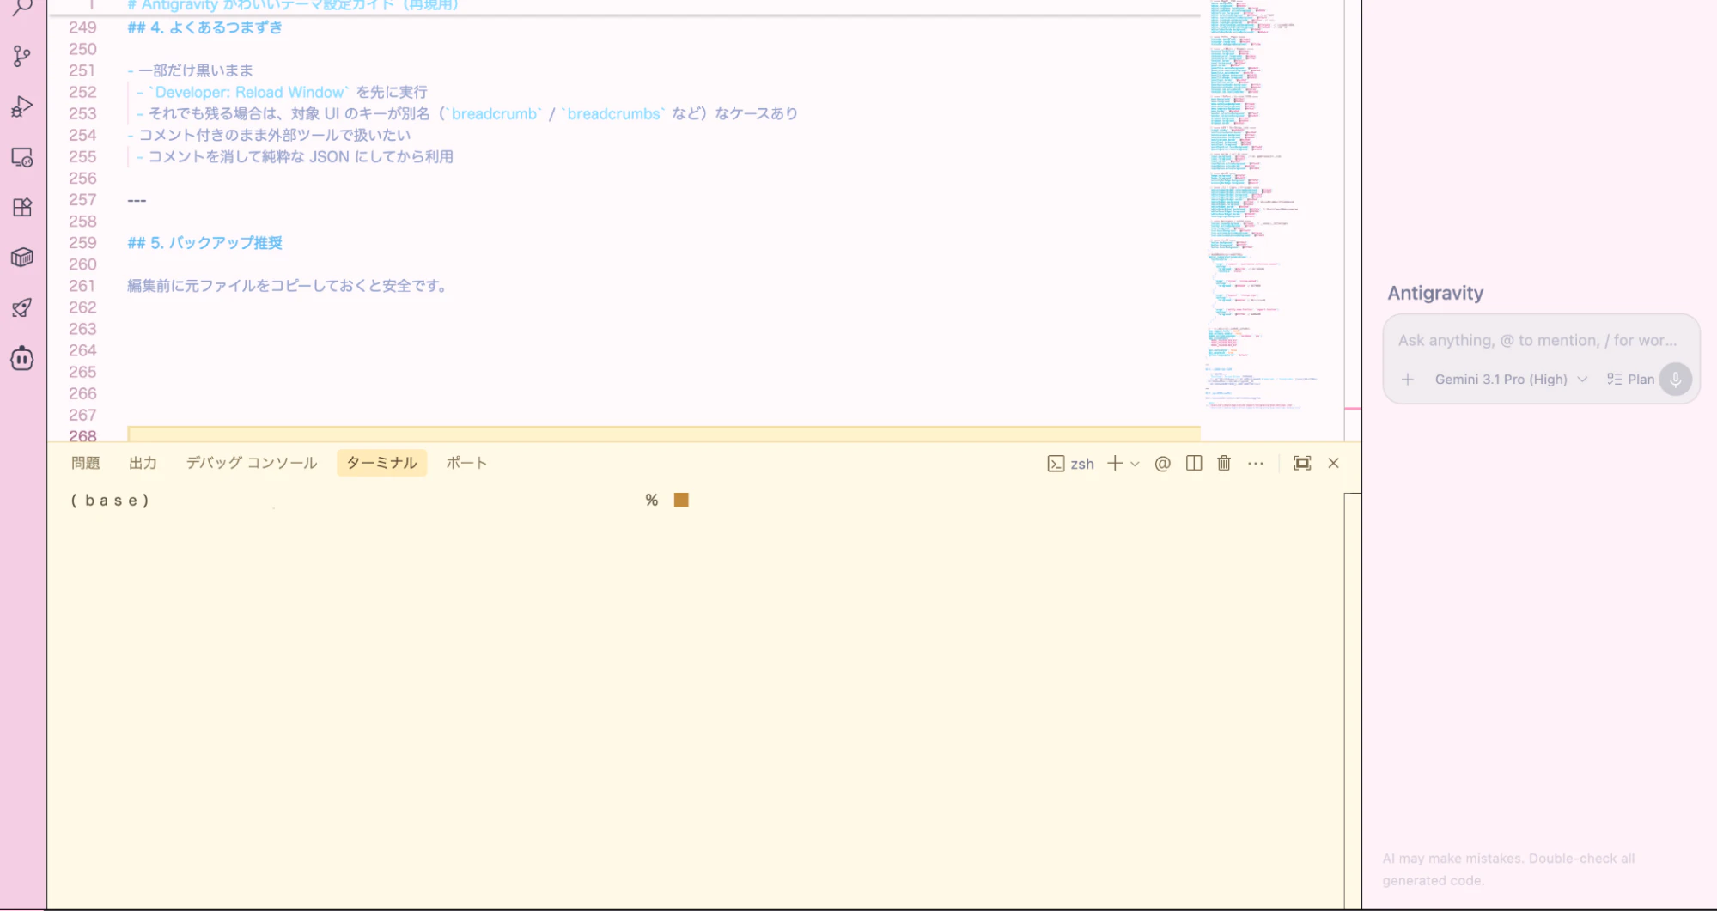The width and height of the screenshot is (1717, 911).
Task: Click line 251 text 一部だけ黒いまま
Action: coord(195,70)
